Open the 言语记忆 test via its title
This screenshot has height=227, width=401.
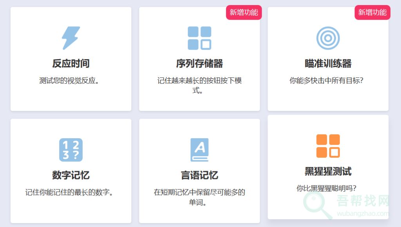point(199,176)
